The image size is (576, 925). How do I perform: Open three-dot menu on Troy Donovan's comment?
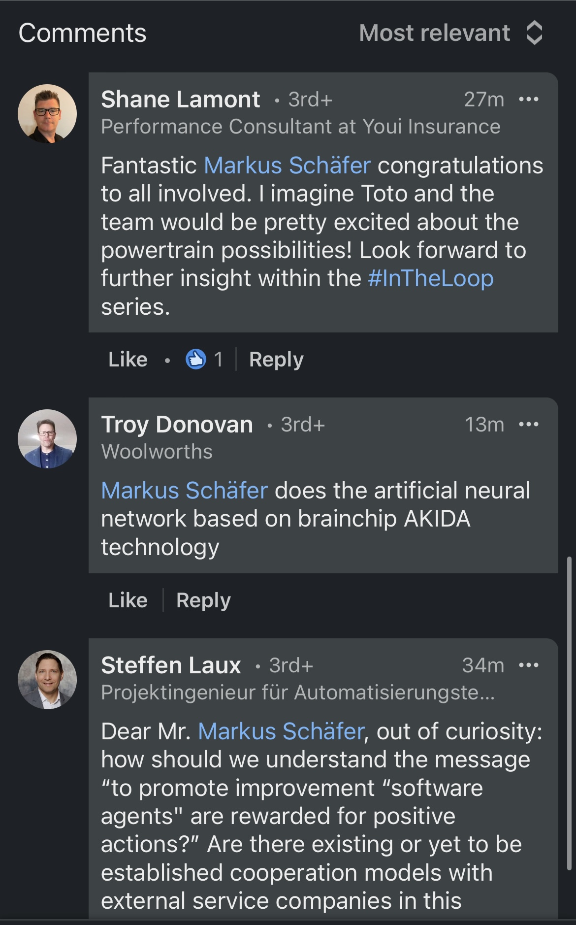[529, 425]
